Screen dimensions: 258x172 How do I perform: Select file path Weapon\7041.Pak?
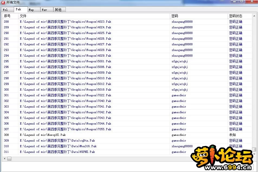pos(66,106)
